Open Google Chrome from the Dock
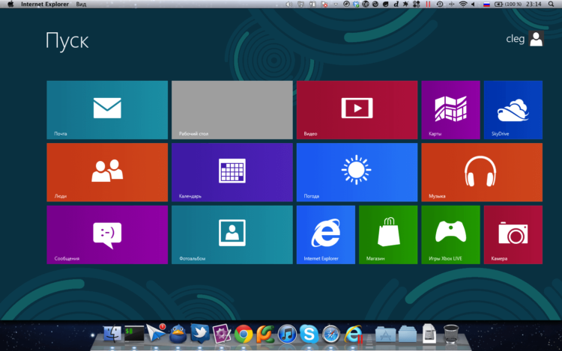562x351 pixels. (244, 335)
